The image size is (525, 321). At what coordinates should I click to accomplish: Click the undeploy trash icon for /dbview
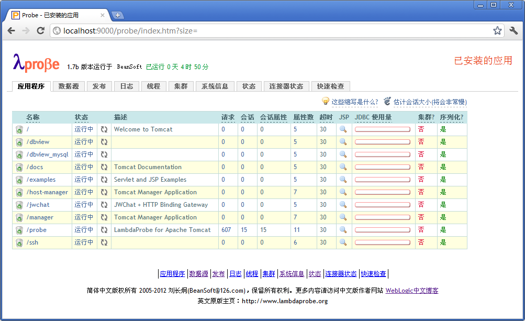click(x=19, y=142)
